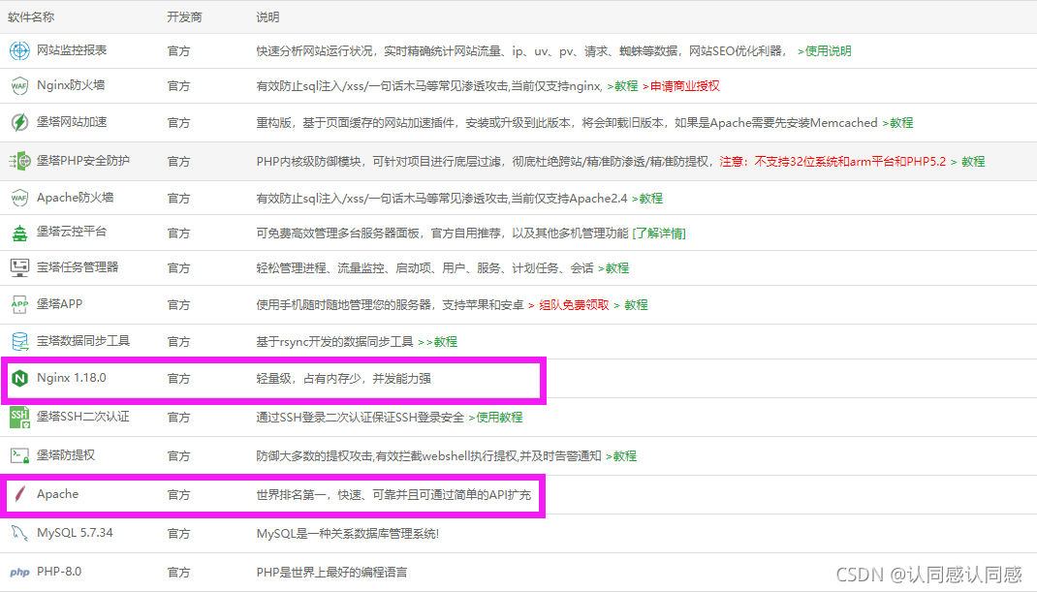Open the 教程 link for 堡塔防提权
Image resolution: width=1037 pixels, height=592 pixels.
(x=621, y=456)
